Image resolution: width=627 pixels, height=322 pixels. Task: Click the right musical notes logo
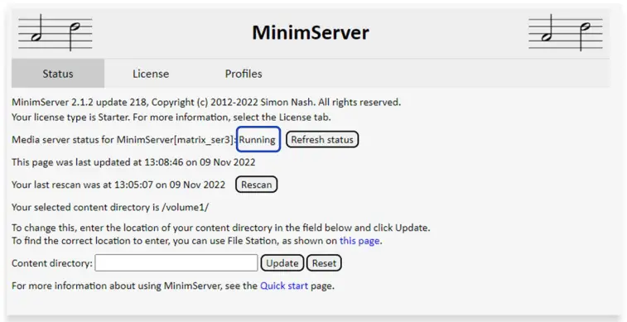566,33
